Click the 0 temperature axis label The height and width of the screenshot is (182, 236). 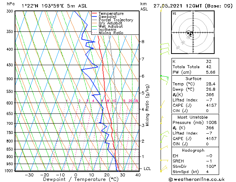point(76,175)
